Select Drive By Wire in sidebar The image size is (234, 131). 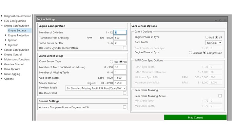click(x=12, y=69)
